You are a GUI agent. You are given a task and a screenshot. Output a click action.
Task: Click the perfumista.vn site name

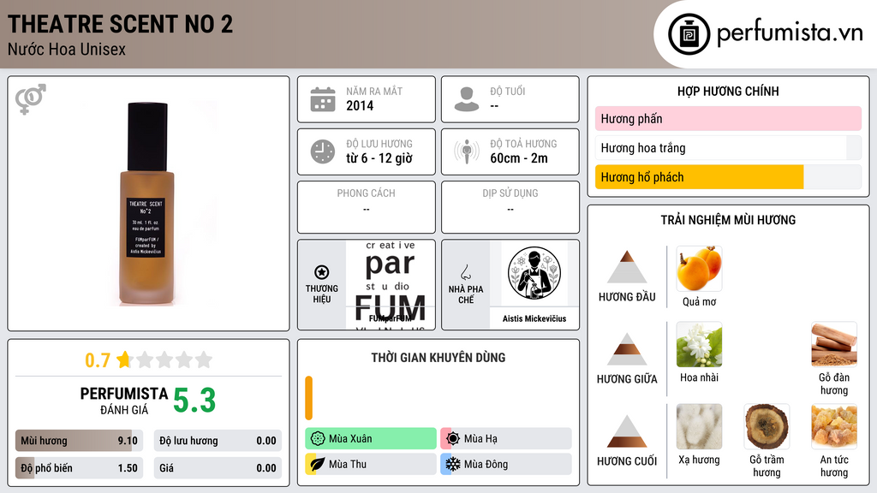pyautogui.click(x=790, y=33)
